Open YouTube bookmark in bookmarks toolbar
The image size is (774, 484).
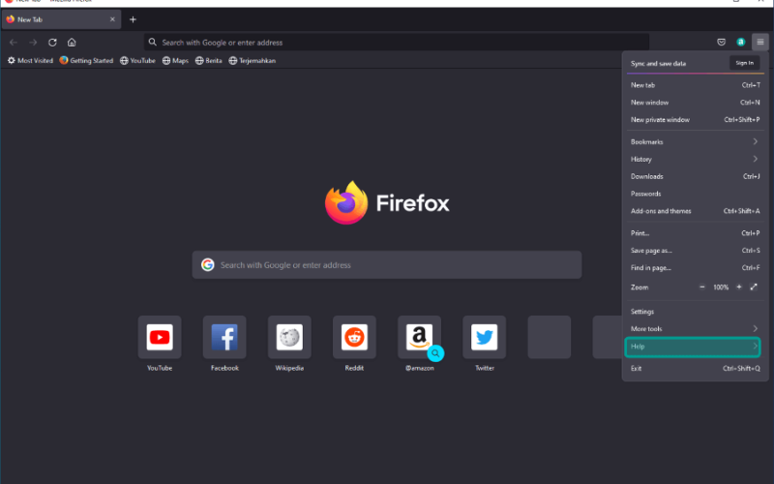tap(137, 61)
